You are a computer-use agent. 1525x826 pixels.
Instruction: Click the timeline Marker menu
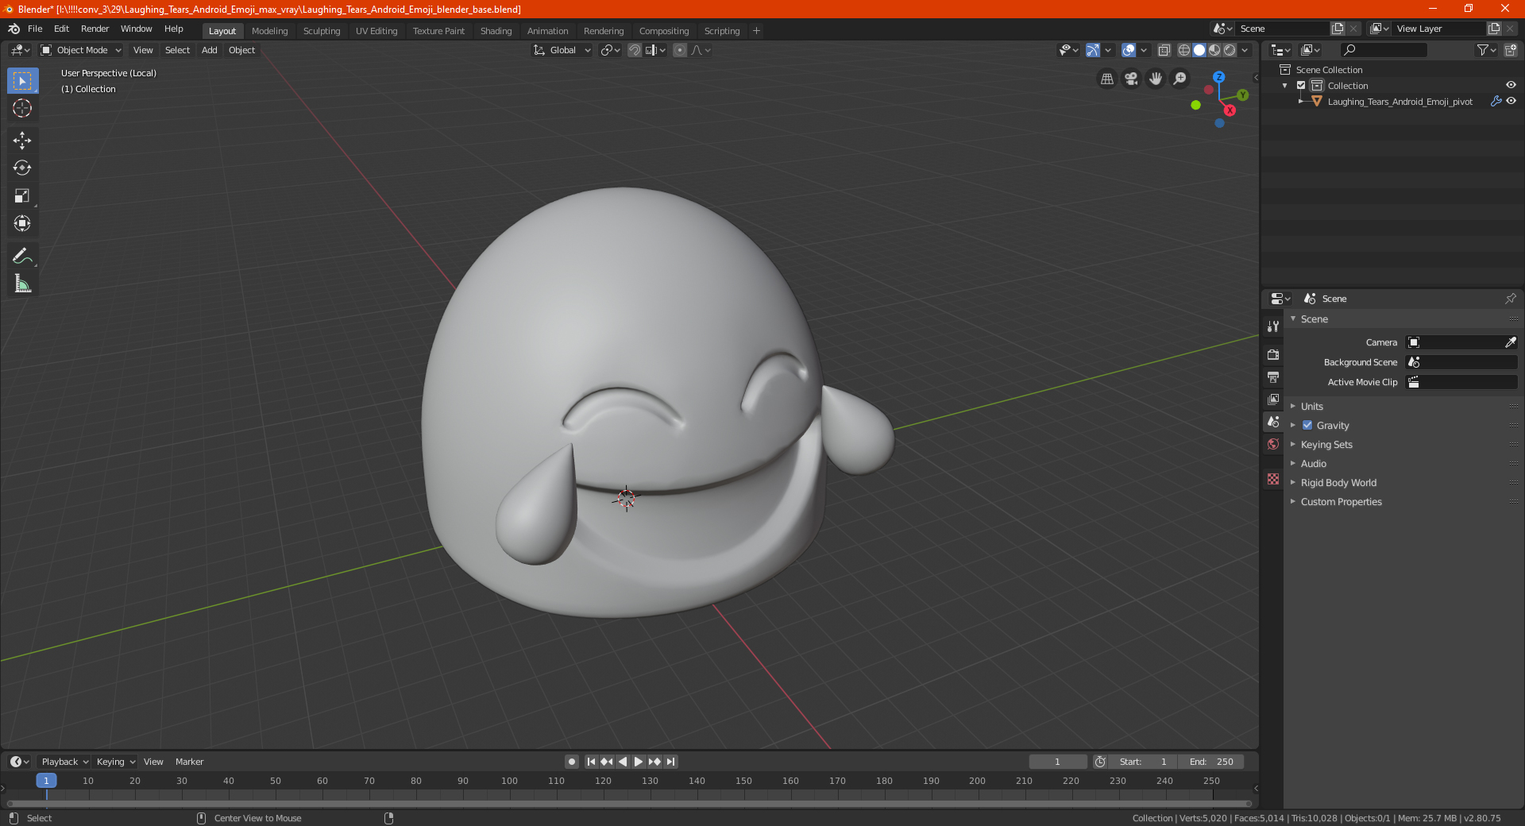point(189,762)
